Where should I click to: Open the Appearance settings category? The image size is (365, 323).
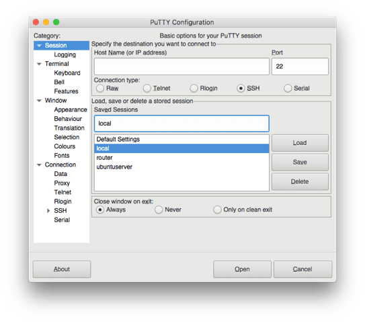[x=71, y=109]
